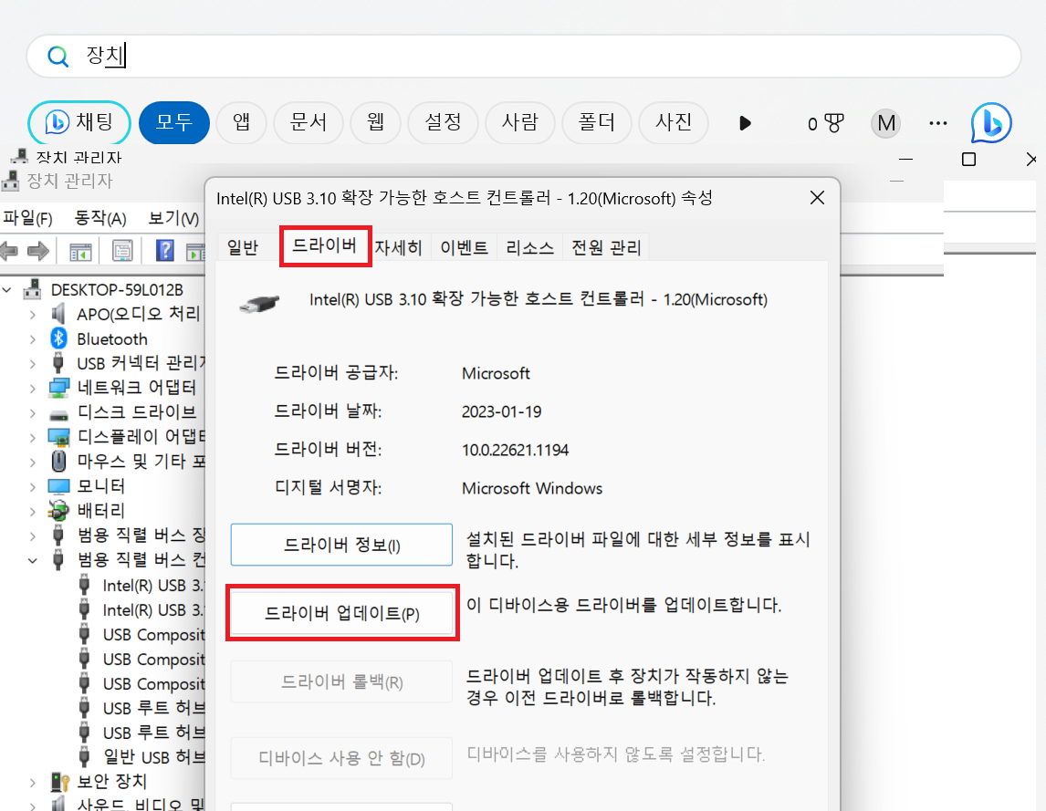Switch to the 일반 tab
Image resolution: width=1046 pixels, height=811 pixels.
243,247
